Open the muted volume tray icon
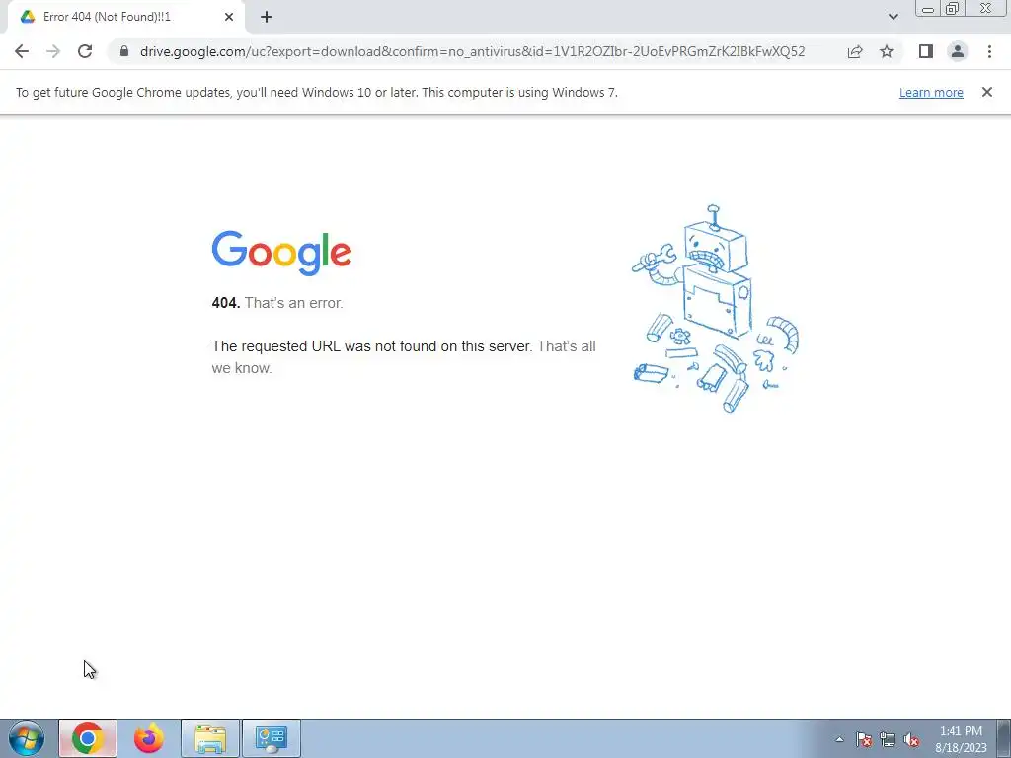This screenshot has width=1011, height=758. pyautogui.click(x=911, y=739)
